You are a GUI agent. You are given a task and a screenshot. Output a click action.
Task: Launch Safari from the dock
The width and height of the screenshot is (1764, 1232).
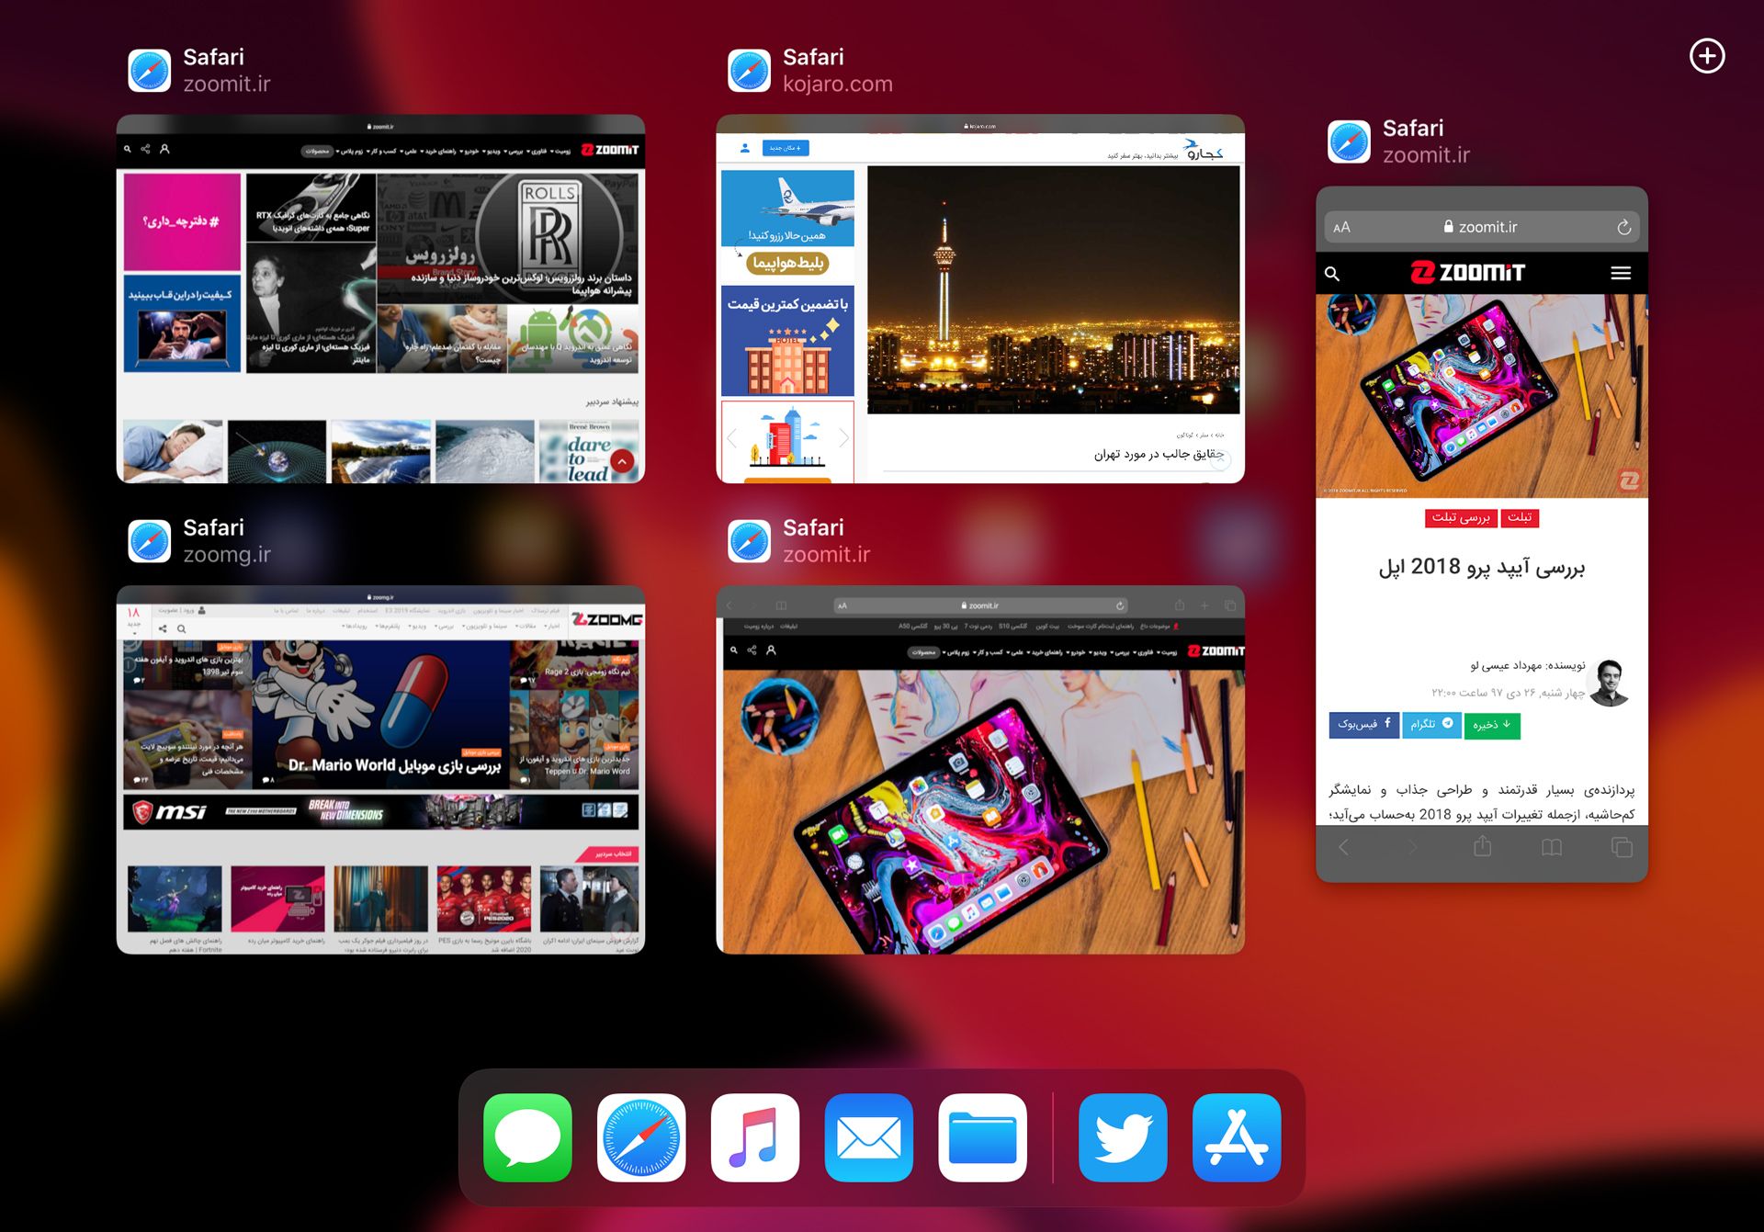(x=641, y=1137)
